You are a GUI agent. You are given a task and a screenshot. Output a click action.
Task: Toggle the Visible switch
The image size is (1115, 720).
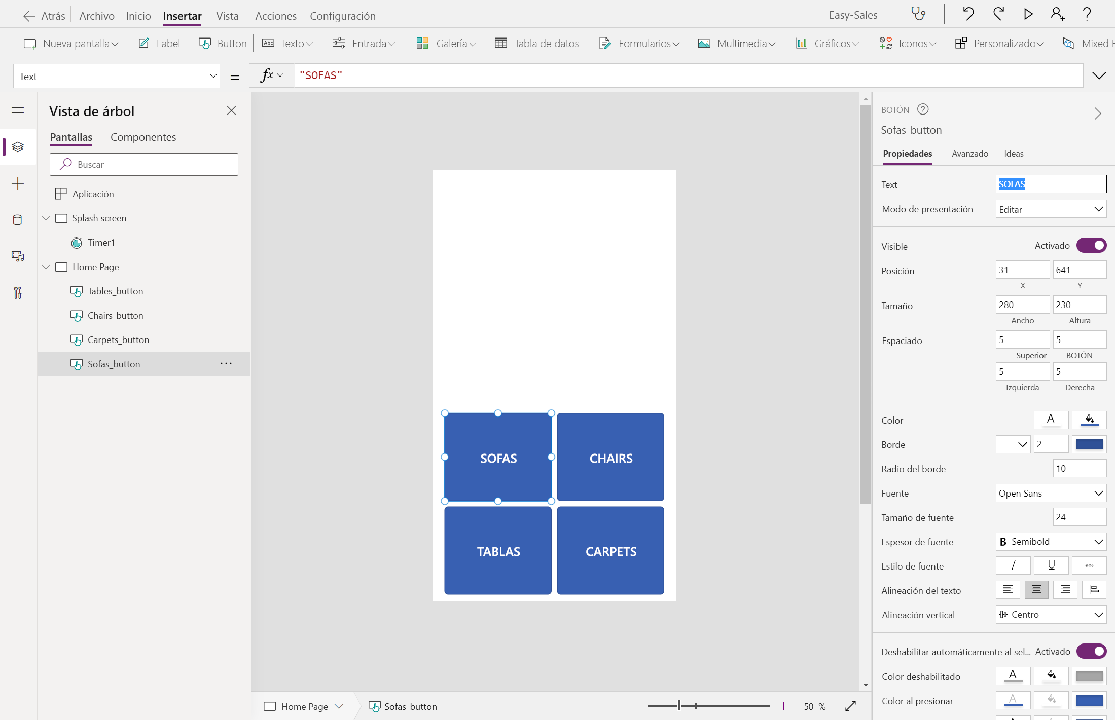tap(1091, 245)
